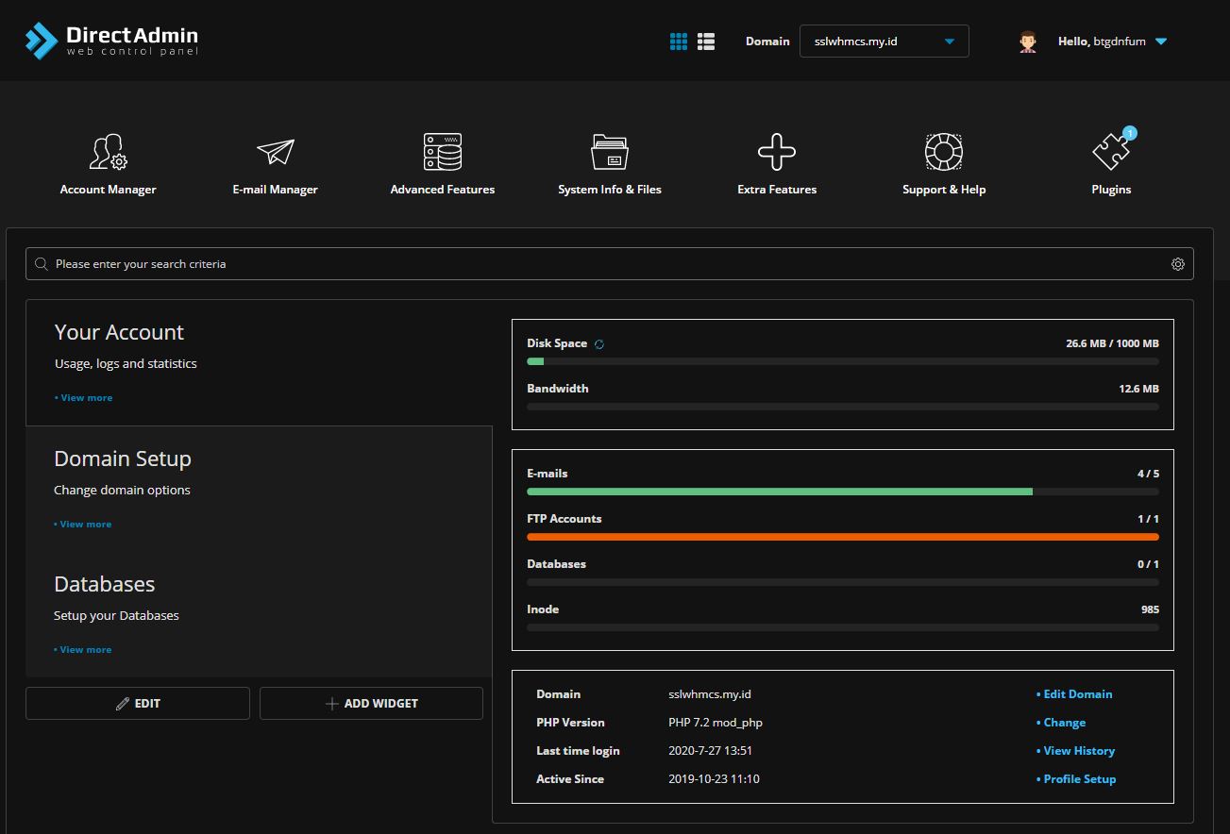Click the last login date 2020-7-27 13:51

711,751
